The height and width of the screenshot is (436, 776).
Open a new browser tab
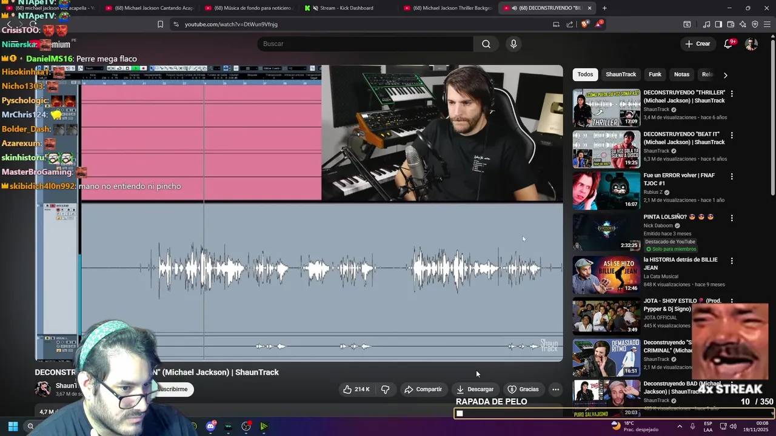(604, 8)
